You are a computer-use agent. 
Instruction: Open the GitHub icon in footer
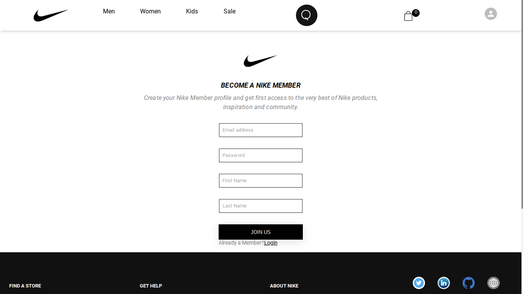[469, 283]
